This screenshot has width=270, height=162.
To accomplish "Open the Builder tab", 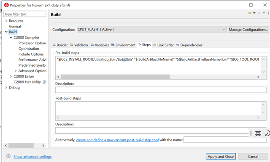I will coord(60,45).
